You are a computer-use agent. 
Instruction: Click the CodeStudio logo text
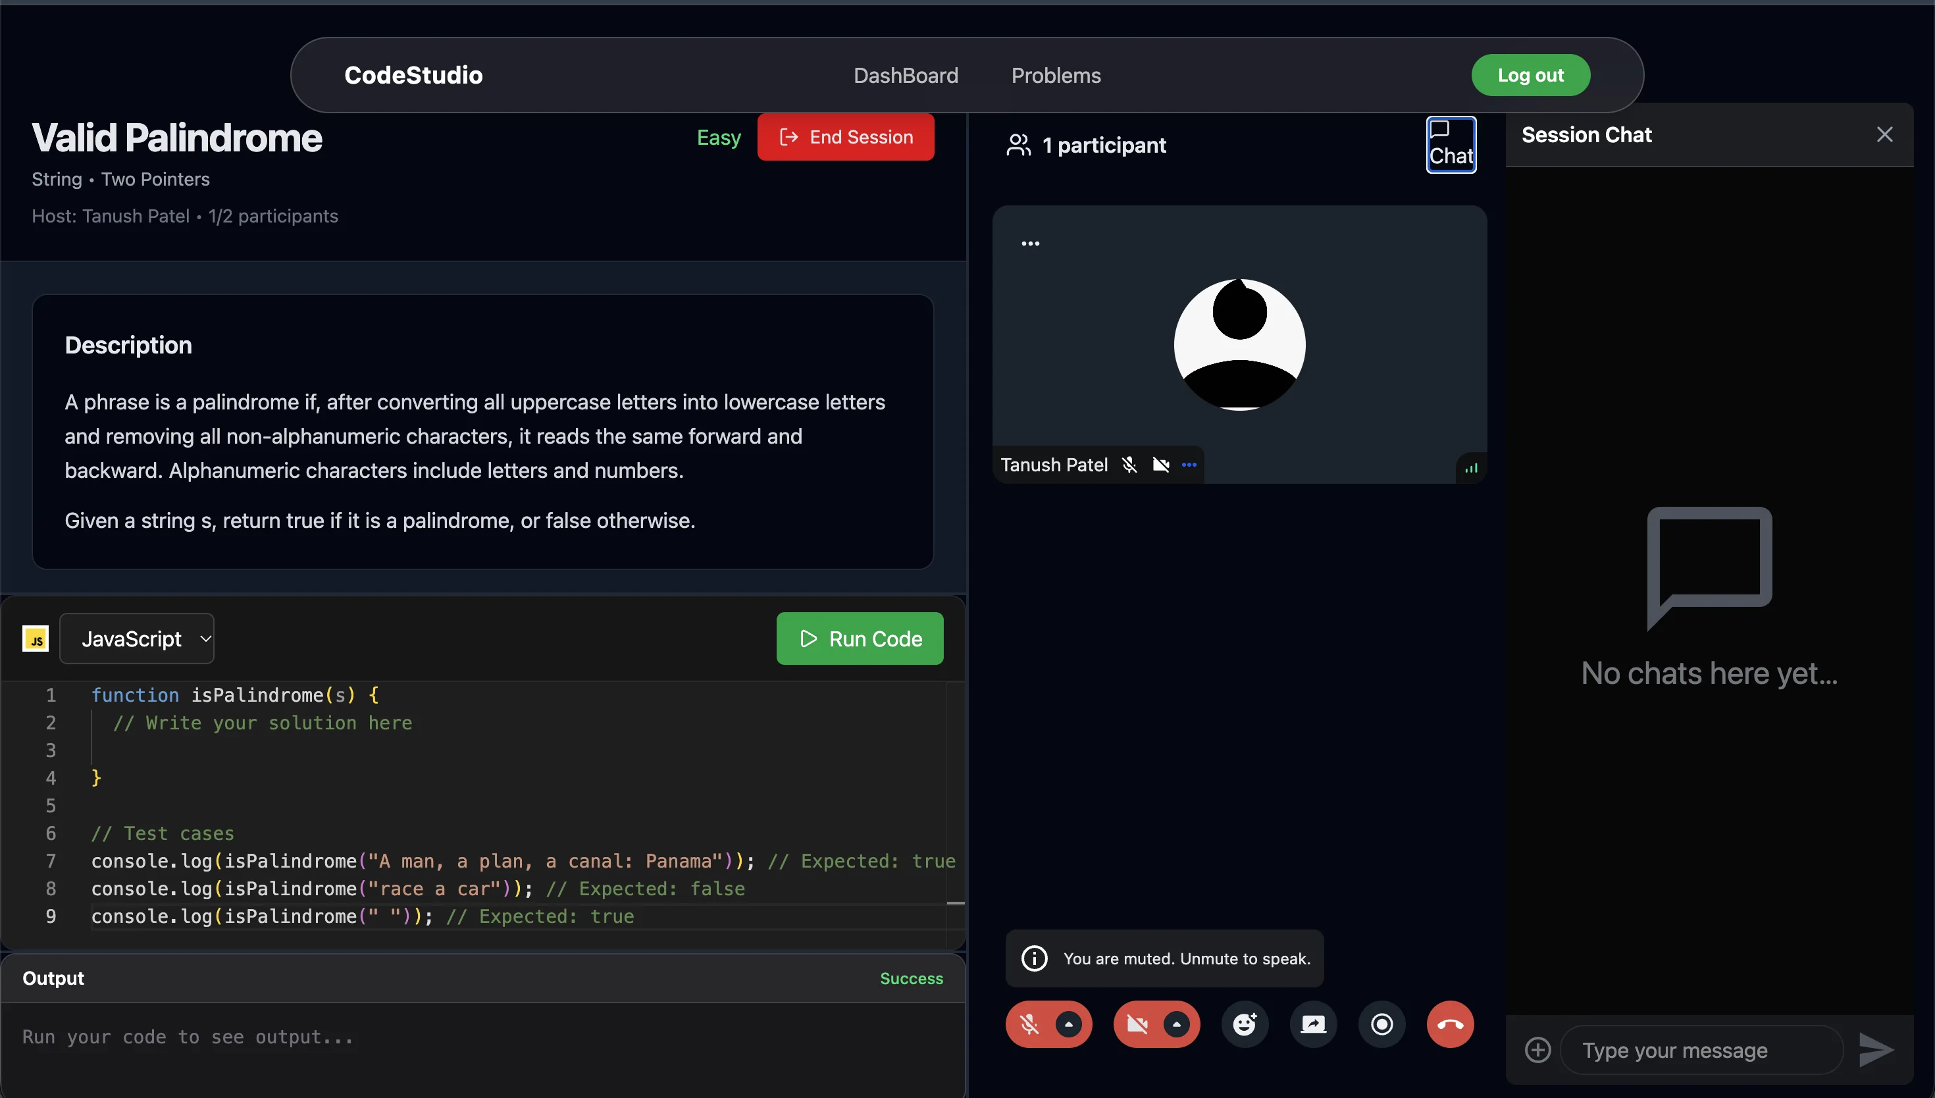pos(413,74)
